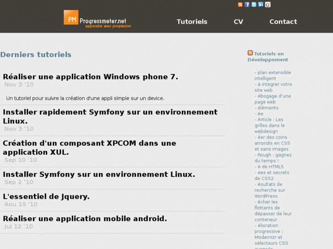Viewport: 333px width, 249px height.
Task: Open the Contact menu item
Action: (283, 21)
